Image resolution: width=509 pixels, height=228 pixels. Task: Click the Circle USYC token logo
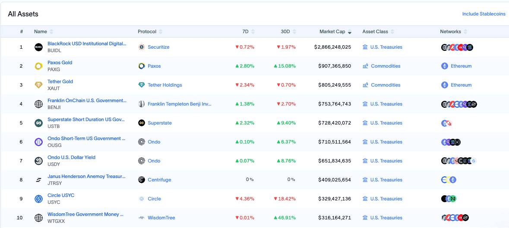(38, 199)
